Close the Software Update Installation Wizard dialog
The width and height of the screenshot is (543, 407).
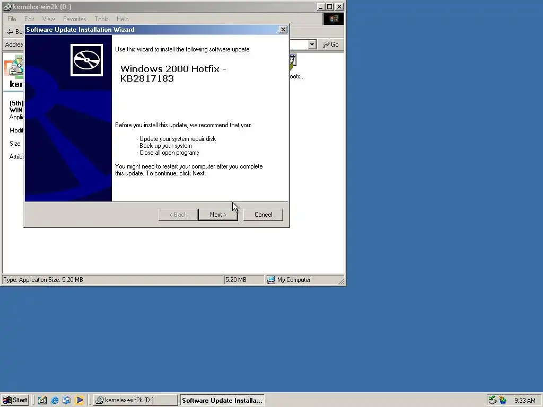coord(283,30)
